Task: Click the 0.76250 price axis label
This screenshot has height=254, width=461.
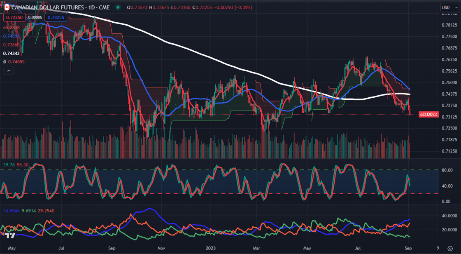Action: [x=449, y=59]
